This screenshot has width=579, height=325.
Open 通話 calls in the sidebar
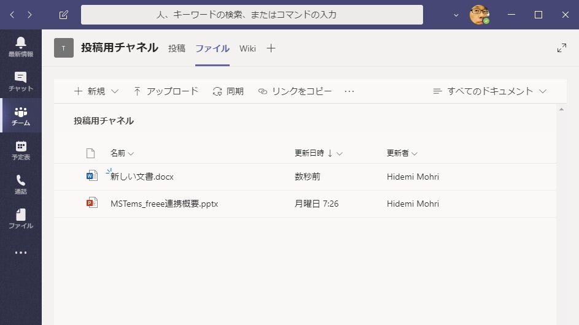click(21, 184)
